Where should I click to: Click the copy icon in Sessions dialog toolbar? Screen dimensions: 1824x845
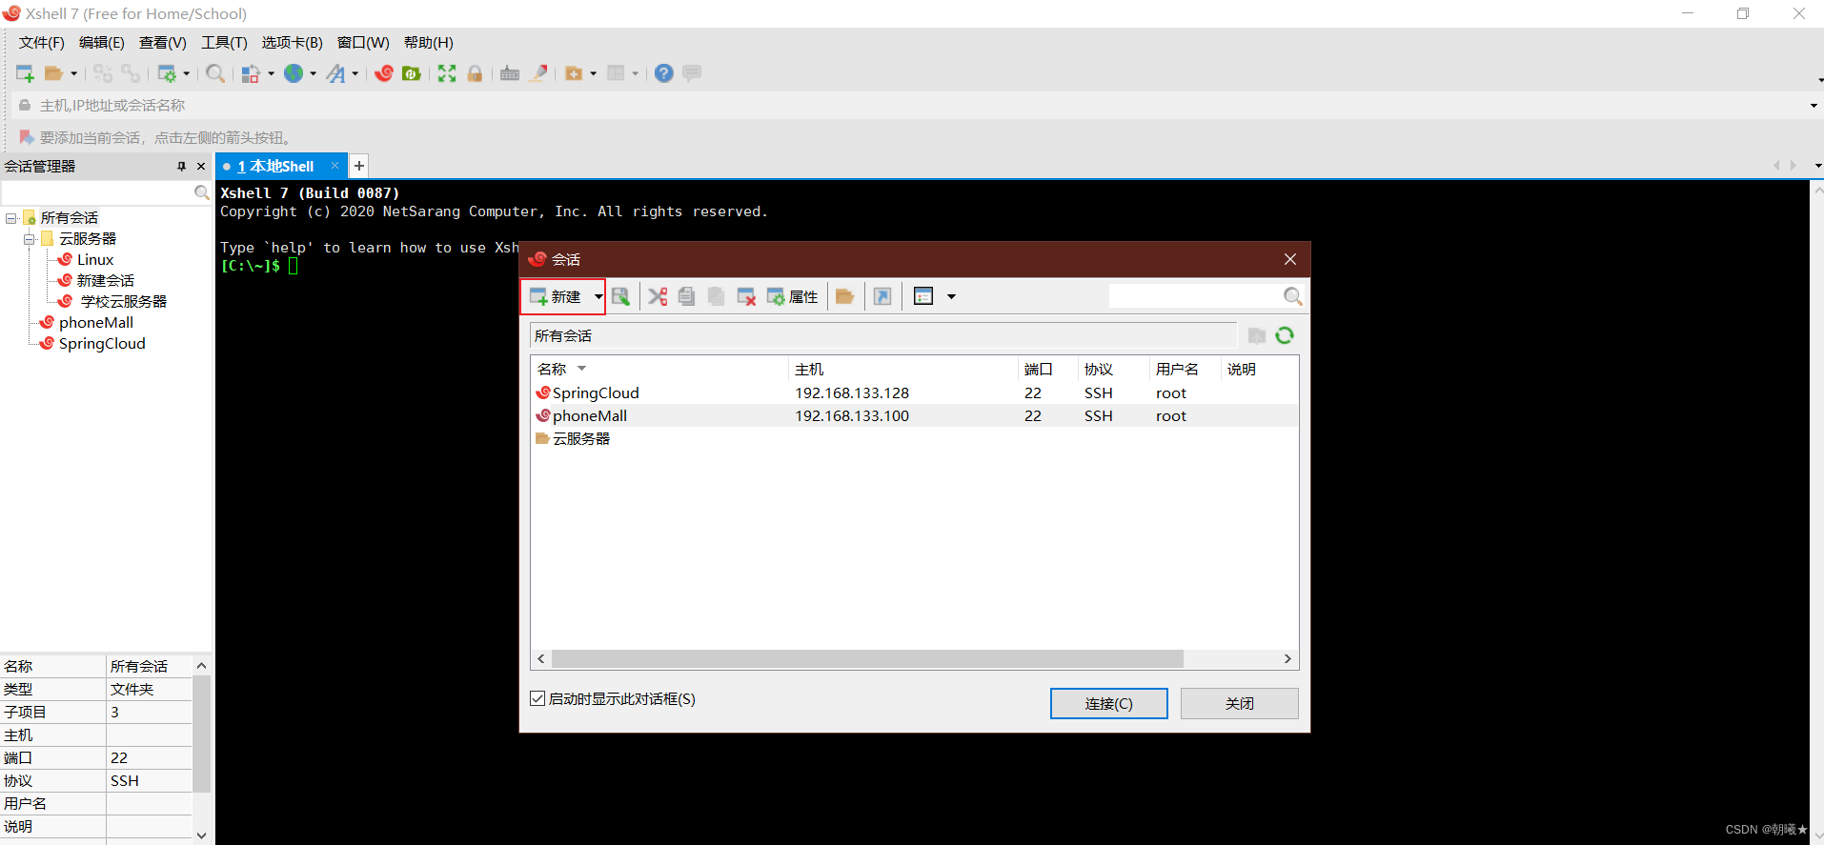click(x=686, y=296)
